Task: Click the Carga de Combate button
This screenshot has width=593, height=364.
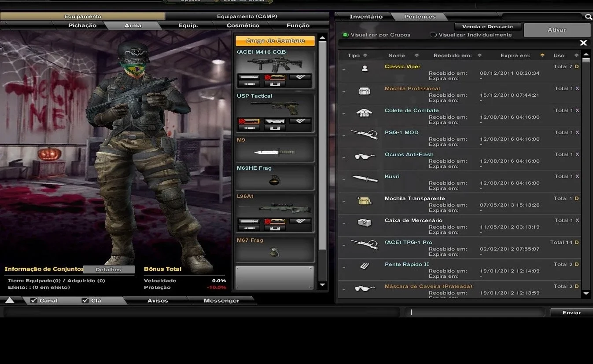Action: tap(275, 41)
